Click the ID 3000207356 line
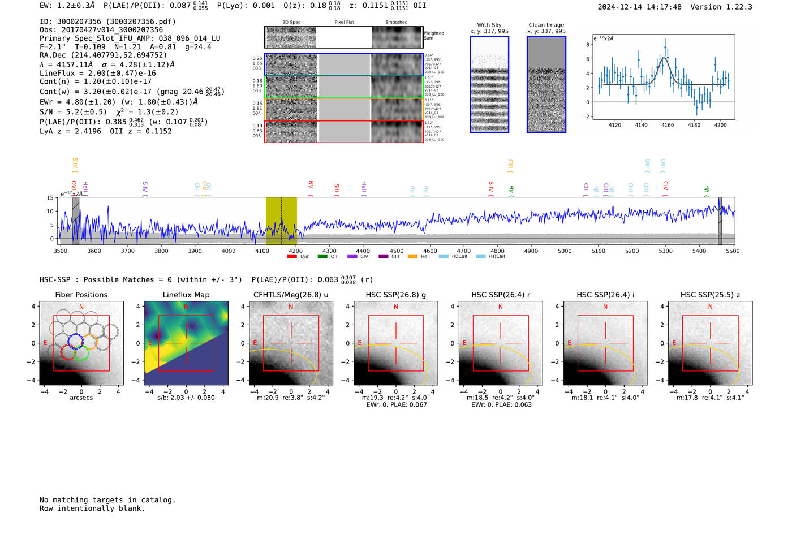The height and width of the screenshot is (539, 792). click(107, 21)
